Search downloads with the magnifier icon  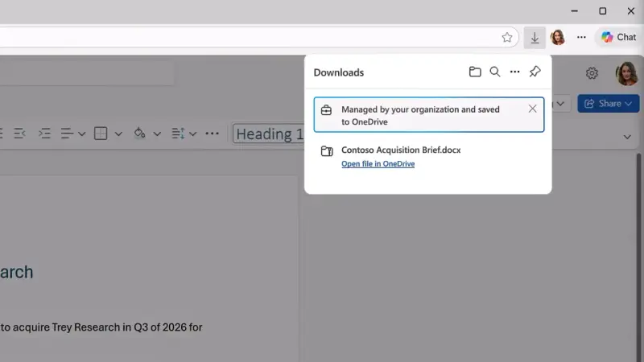[495, 72]
